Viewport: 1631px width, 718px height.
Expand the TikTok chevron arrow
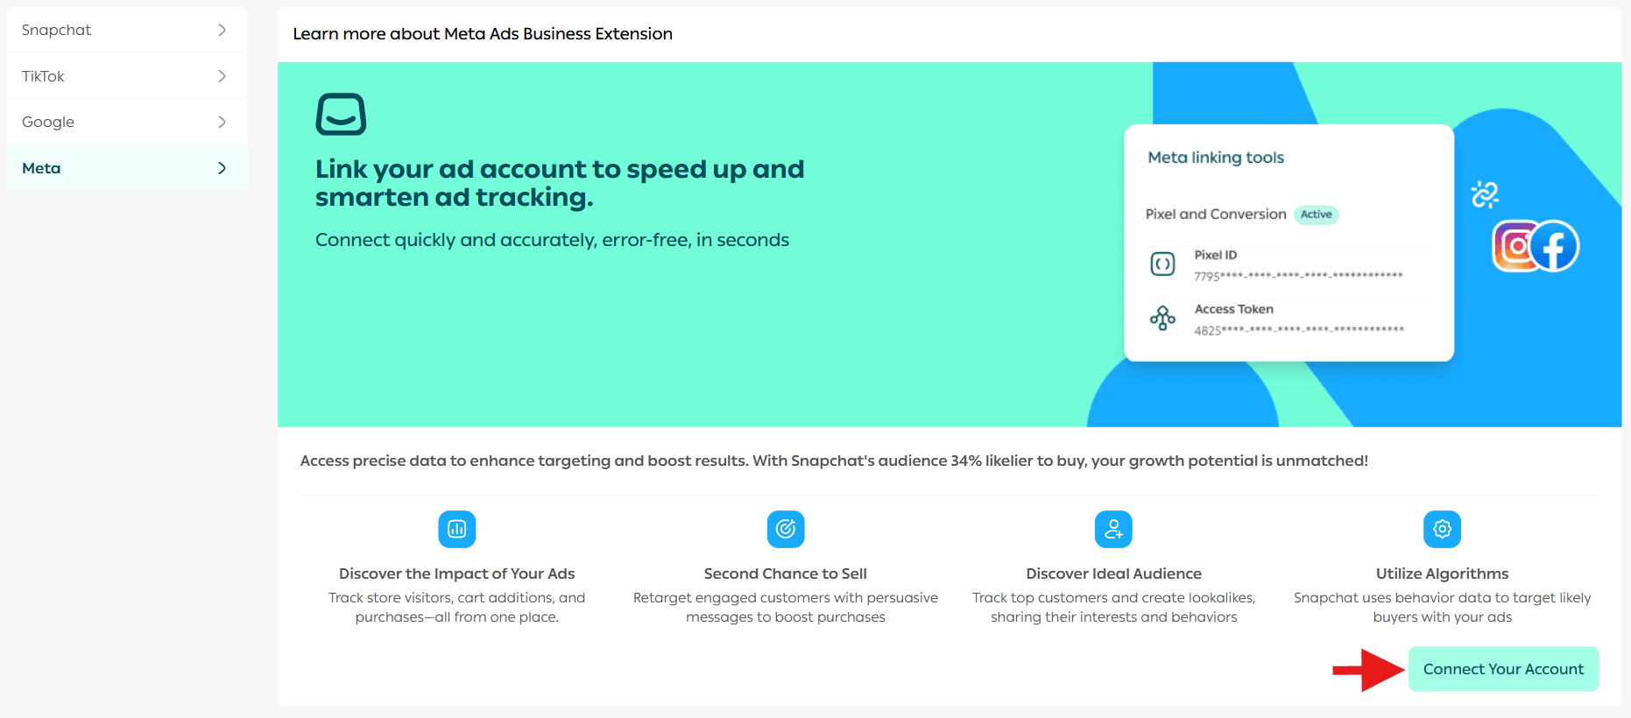(x=222, y=76)
